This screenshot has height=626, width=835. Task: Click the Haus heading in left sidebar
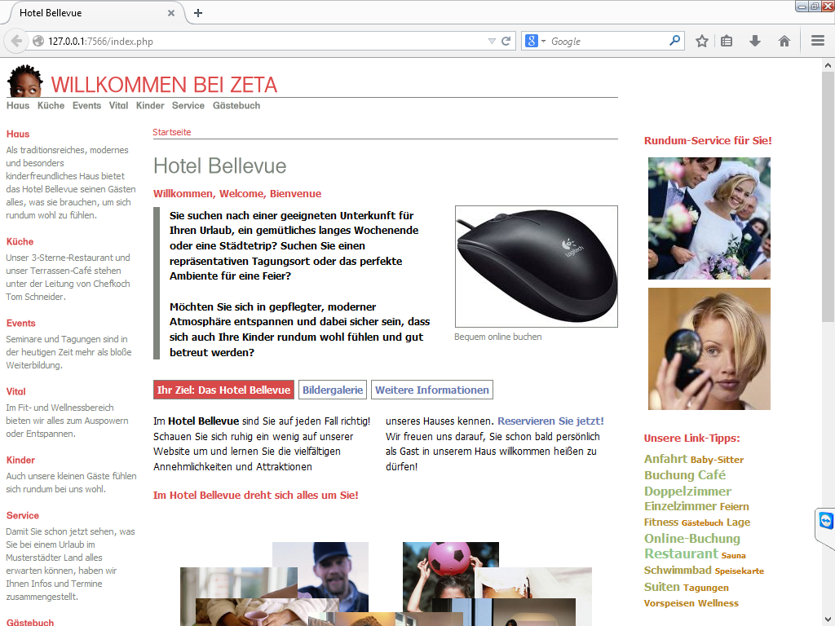pyautogui.click(x=18, y=134)
